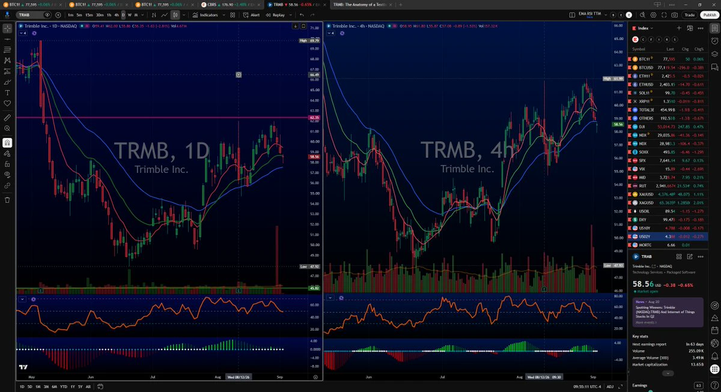Toggle the magnet snap mode
721x392 pixels.
coord(7,143)
